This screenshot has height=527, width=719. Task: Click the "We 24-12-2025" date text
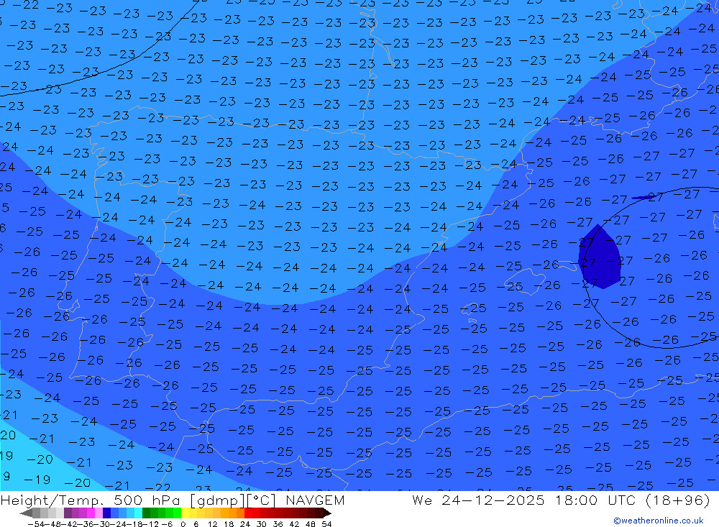pos(478,500)
